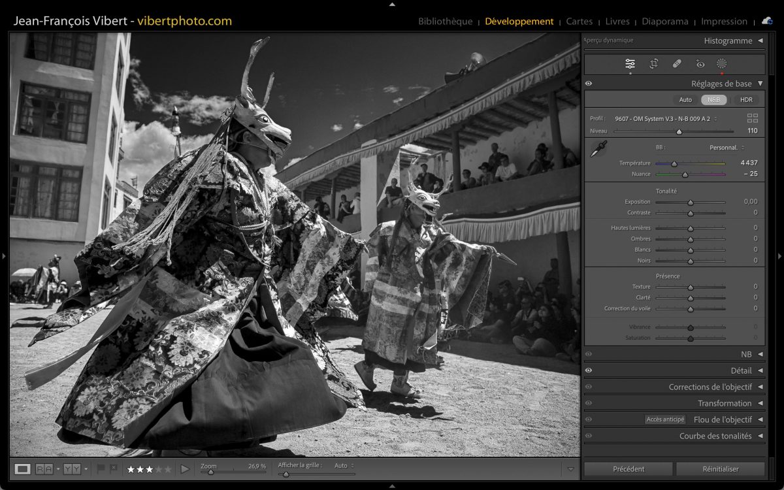
Task: Click the Précédent button
Action: (x=629, y=468)
